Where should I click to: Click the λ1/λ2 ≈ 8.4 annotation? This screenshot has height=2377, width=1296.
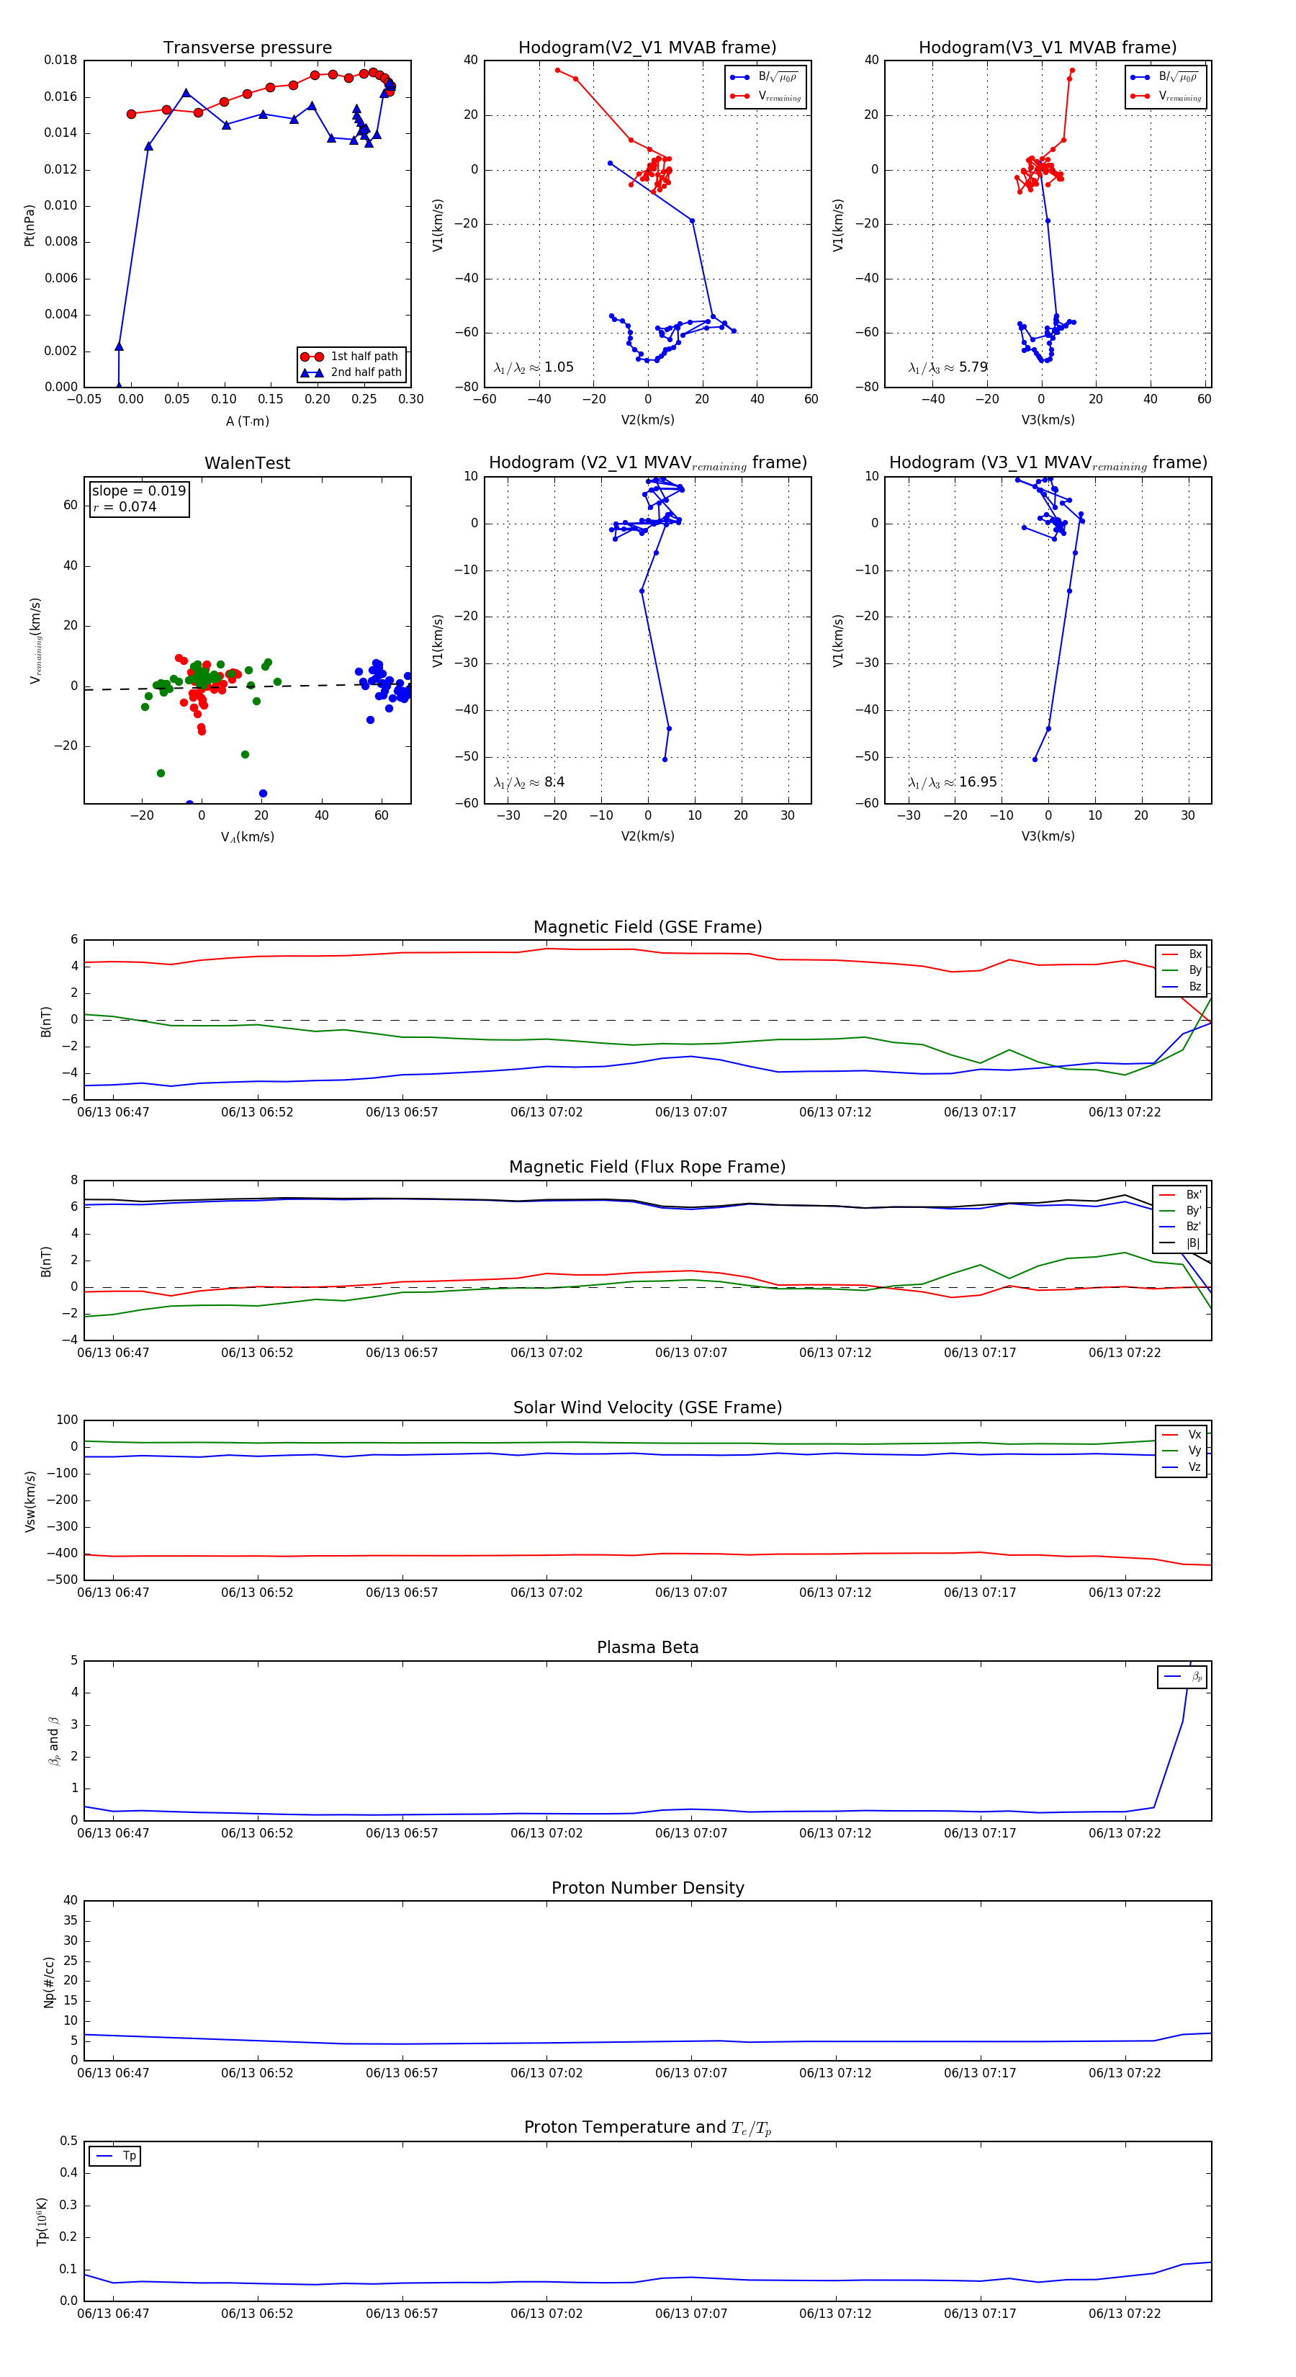pyautogui.click(x=529, y=782)
